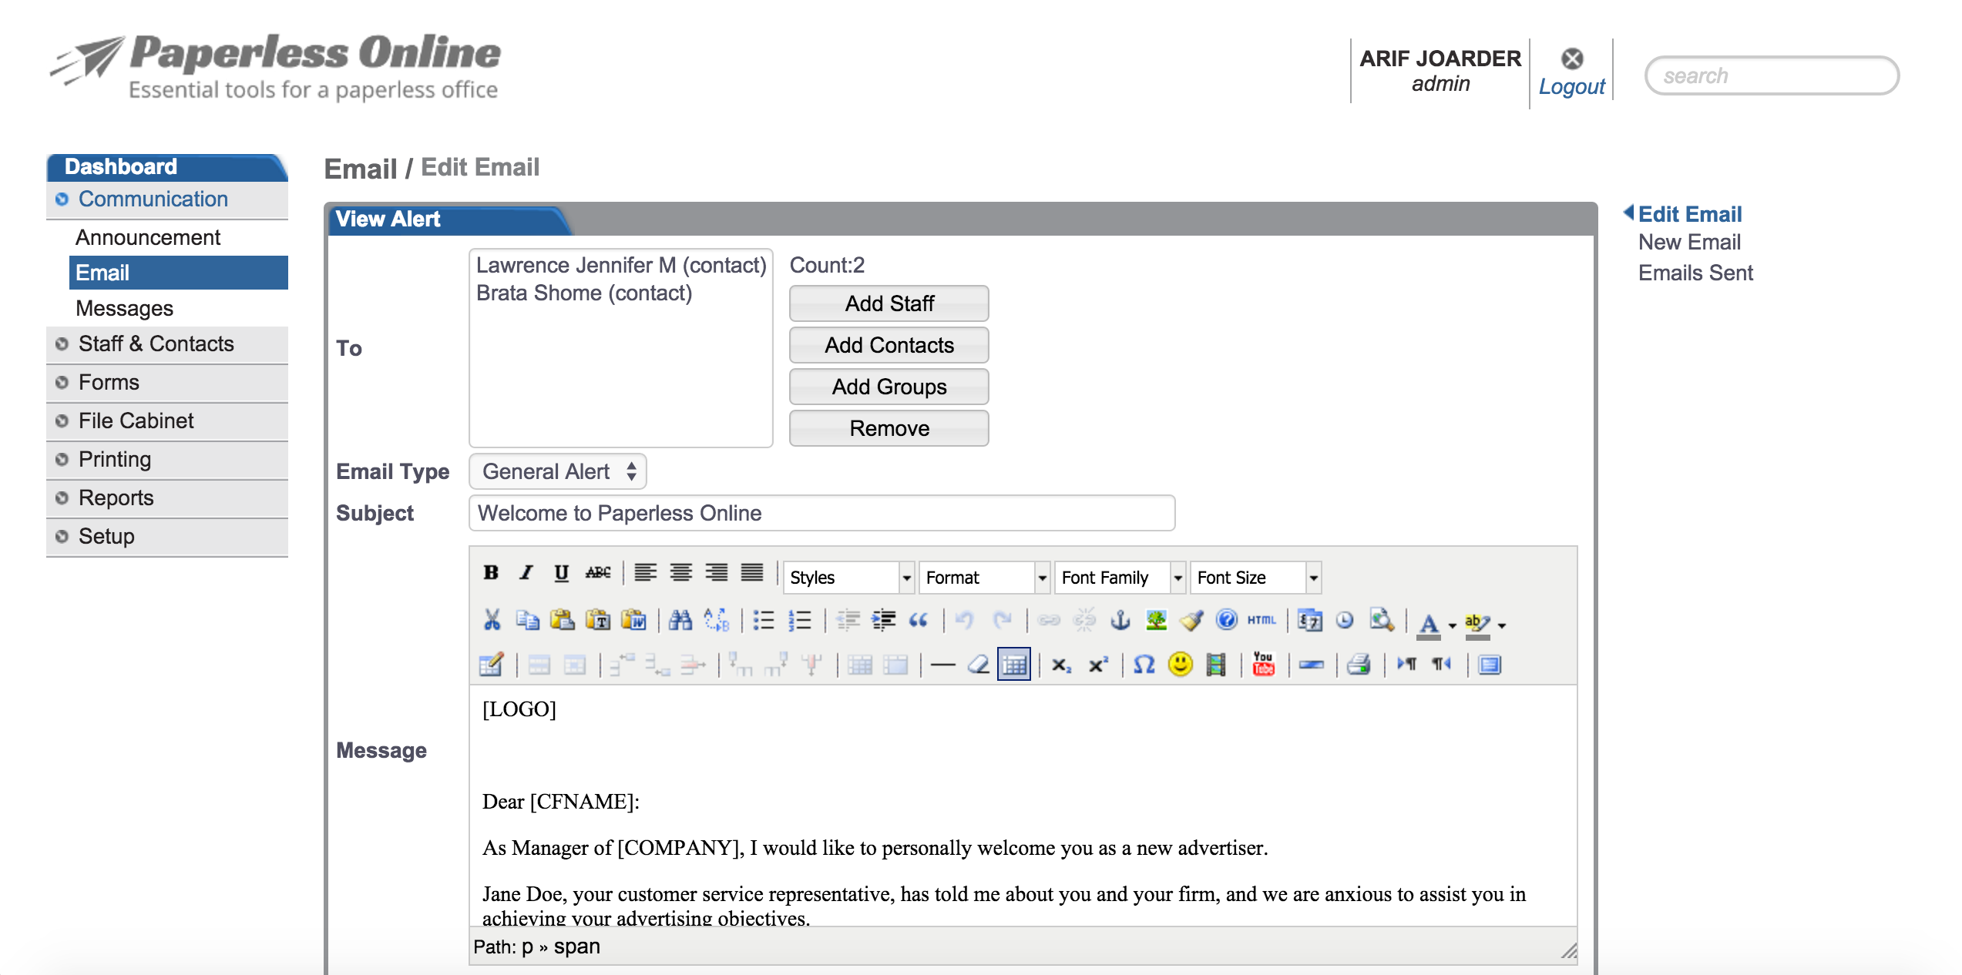Open the Email Type General Alert dropdown
This screenshot has width=1962, height=975.
(557, 471)
